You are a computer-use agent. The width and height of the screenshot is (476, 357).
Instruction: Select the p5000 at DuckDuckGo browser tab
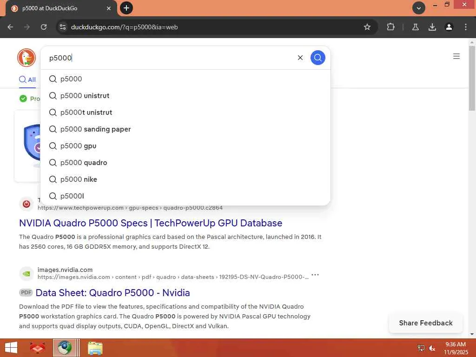click(61, 8)
